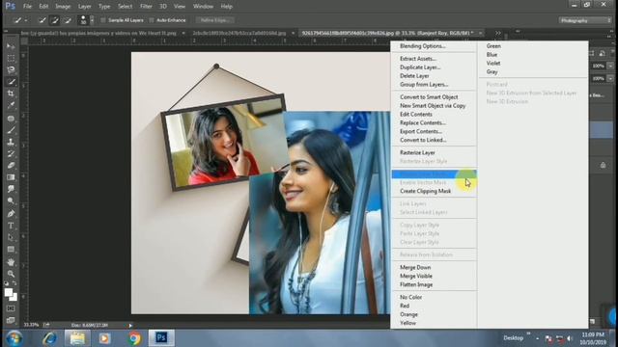Select the Blur tool
This screenshot has width=618, height=347.
pos(11,189)
